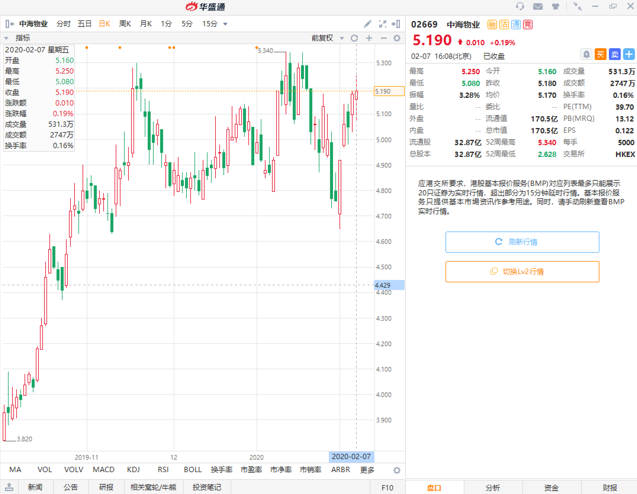Click the 刷新行情 refresh button
This screenshot has height=494, width=637.
click(522, 242)
